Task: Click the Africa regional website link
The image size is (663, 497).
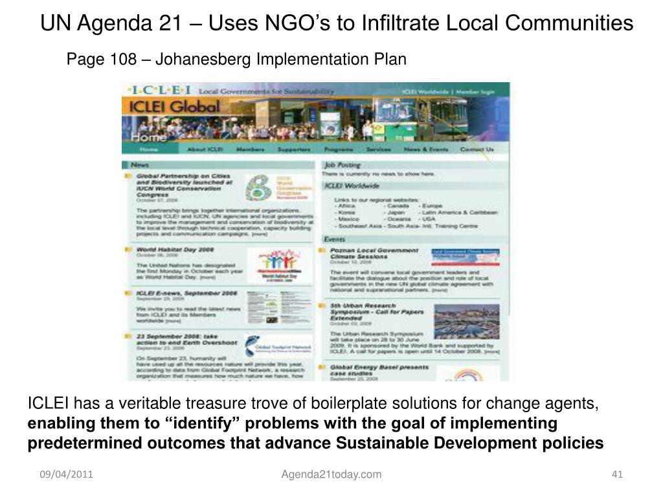Action: (x=346, y=206)
